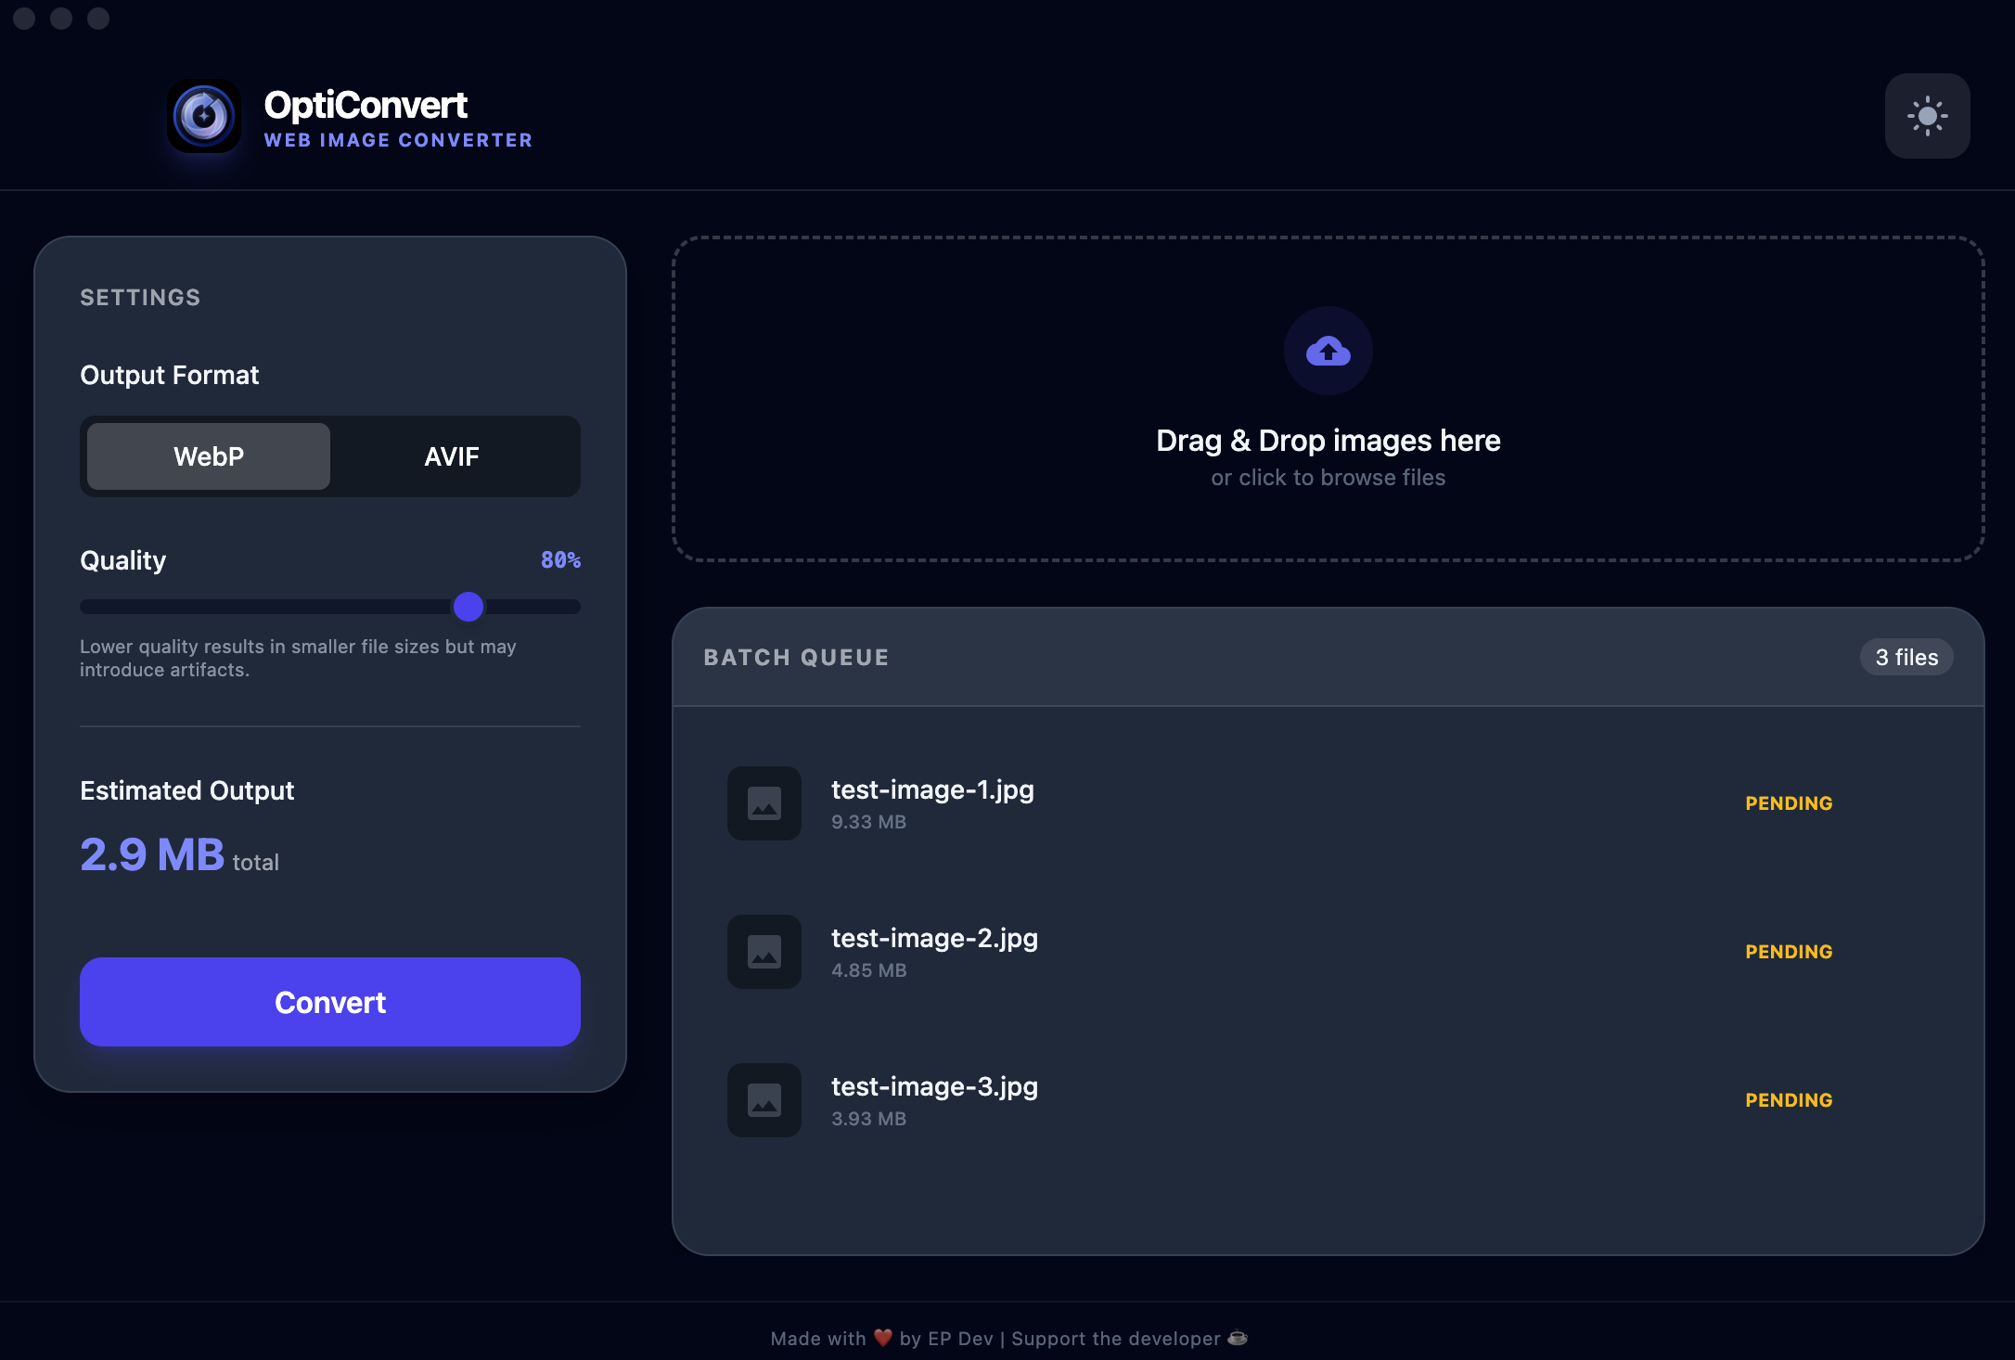This screenshot has width=2015, height=1360.
Task: Click the OptiConvert app logo icon
Action: point(204,116)
